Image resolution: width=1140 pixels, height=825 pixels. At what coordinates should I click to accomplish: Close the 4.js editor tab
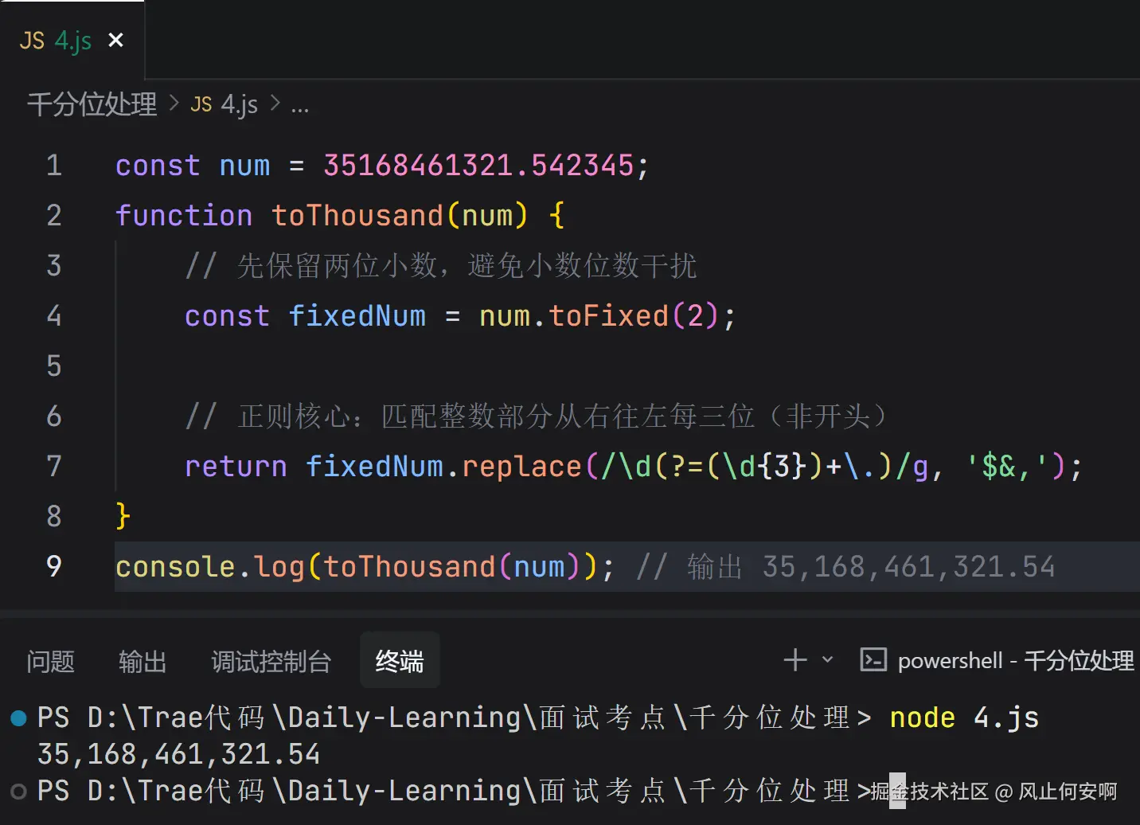pyautogui.click(x=115, y=40)
